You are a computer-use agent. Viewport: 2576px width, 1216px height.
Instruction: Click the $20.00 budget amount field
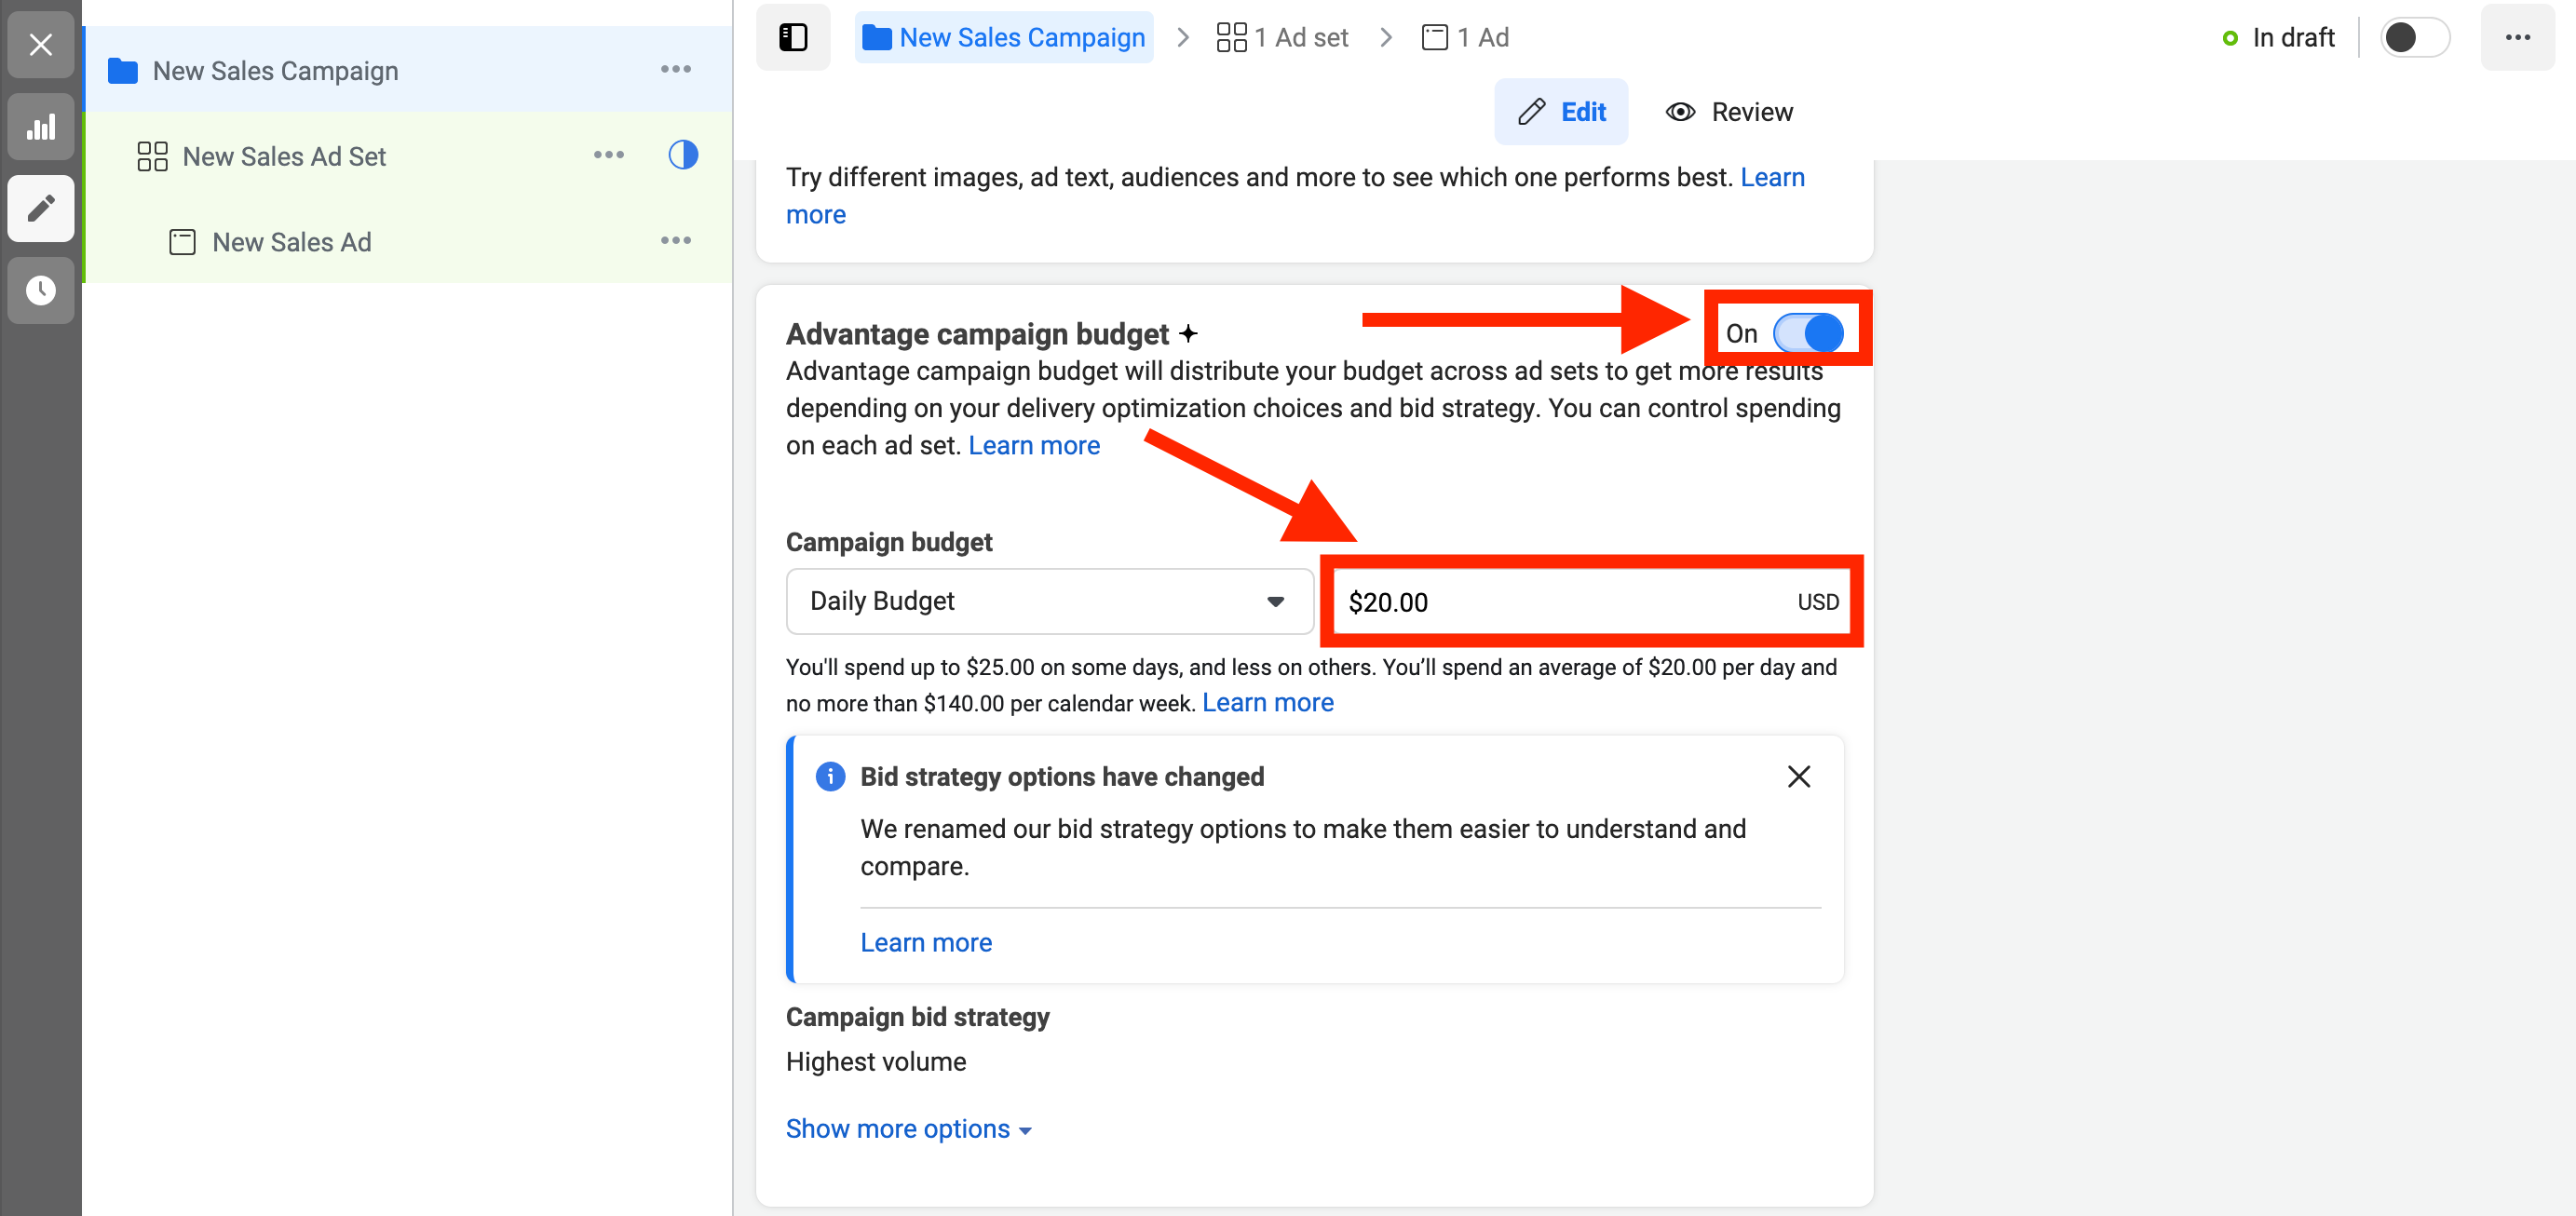[1560, 602]
